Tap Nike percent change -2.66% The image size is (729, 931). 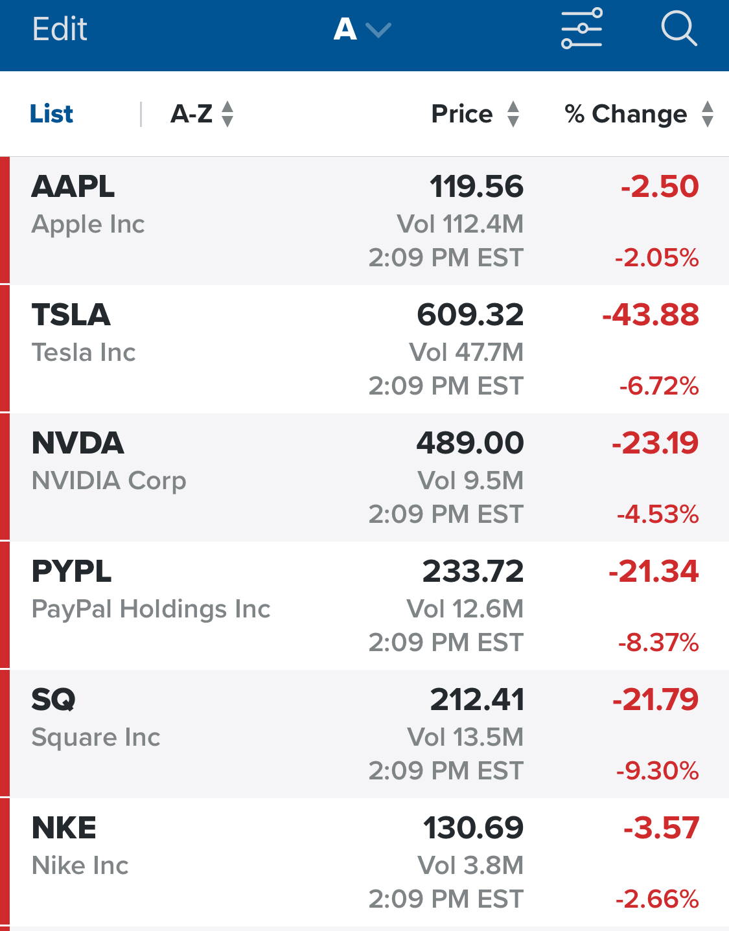(x=657, y=899)
